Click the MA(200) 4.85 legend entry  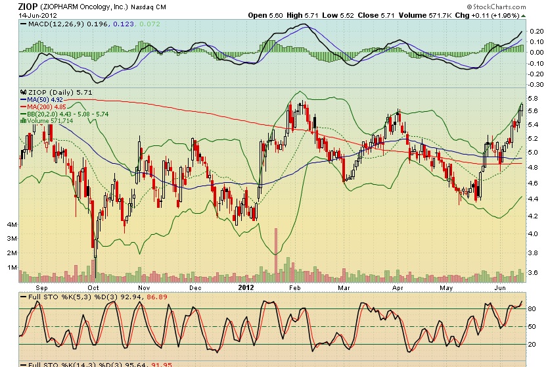point(47,107)
